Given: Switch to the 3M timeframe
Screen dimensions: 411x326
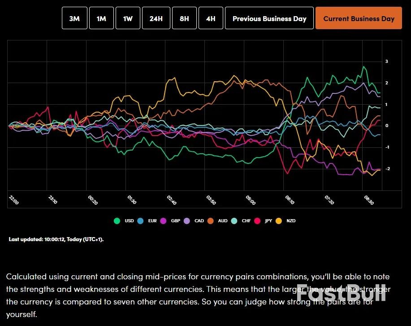Looking at the screenshot, I should 74,18.
